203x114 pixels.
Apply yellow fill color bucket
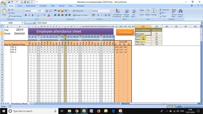pos(44,15)
